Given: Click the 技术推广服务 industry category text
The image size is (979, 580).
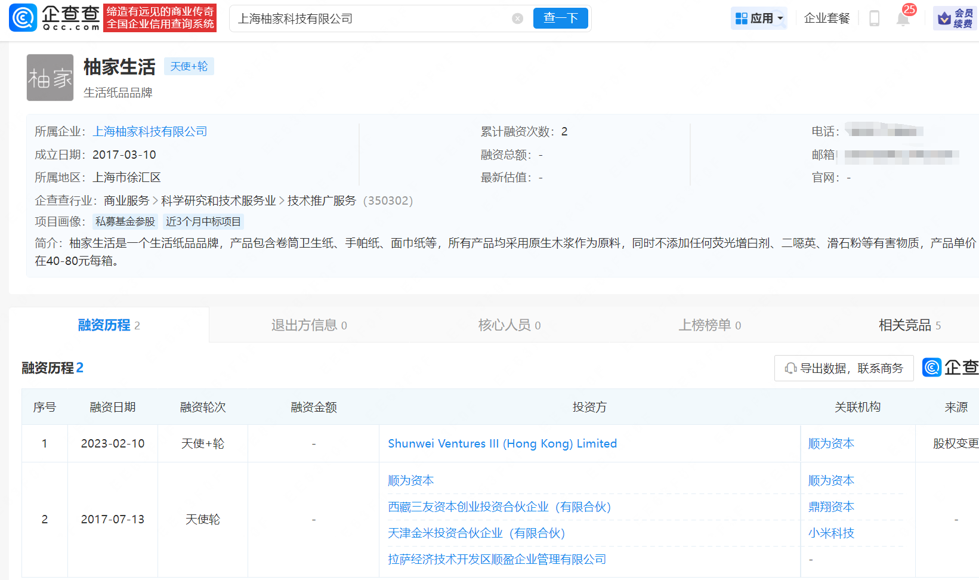Looking at the screenshot, I should (x=322, y=200).
